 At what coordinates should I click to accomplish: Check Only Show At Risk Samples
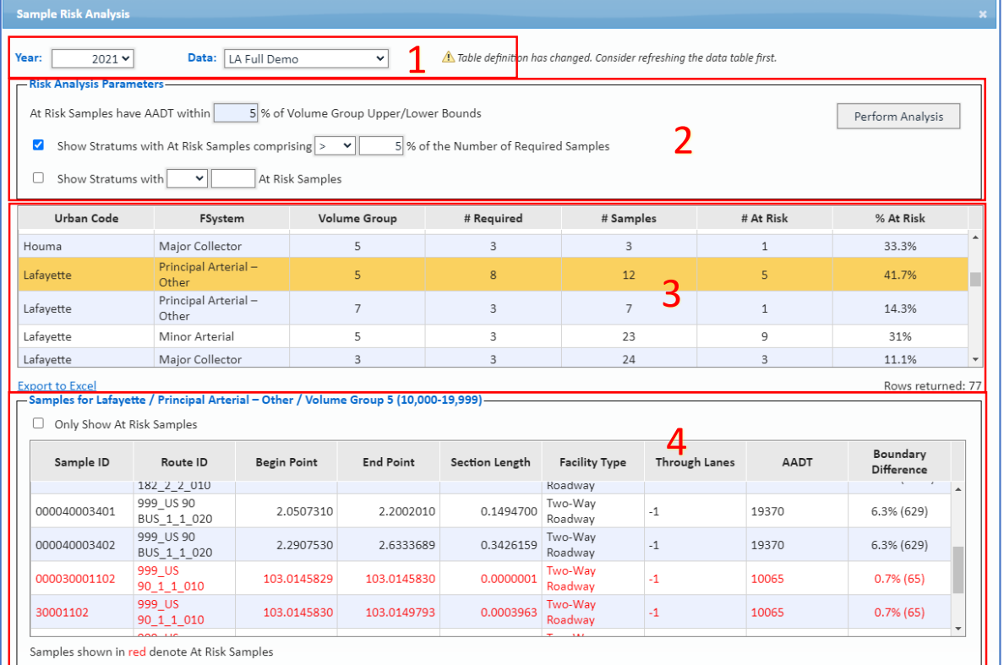coord(38,424)
